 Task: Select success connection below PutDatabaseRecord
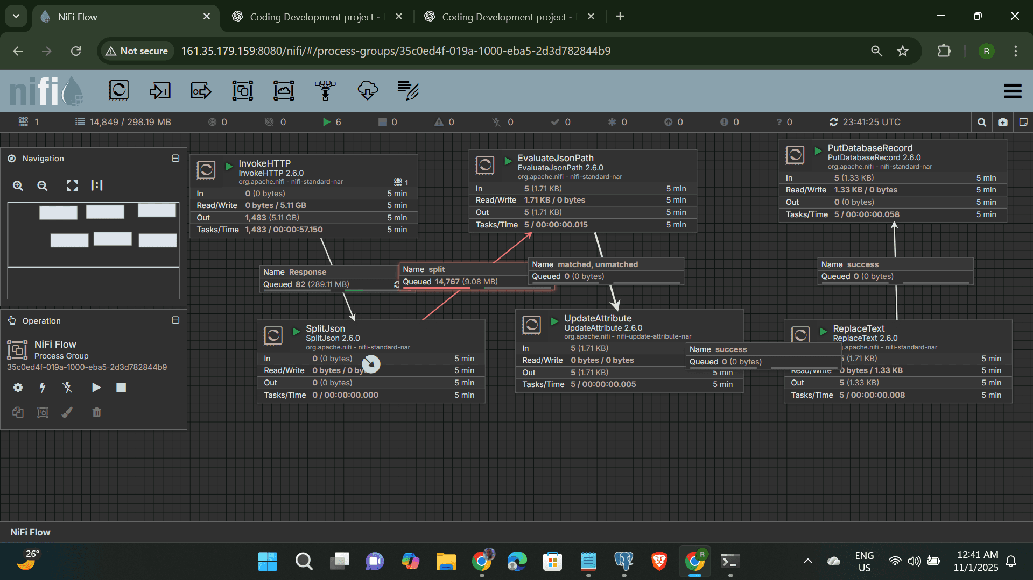[895, 270]
